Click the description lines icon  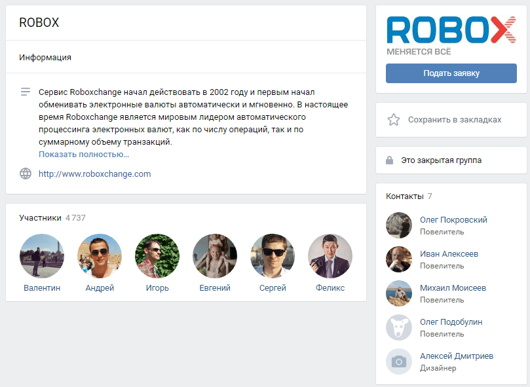click(26, 92)
